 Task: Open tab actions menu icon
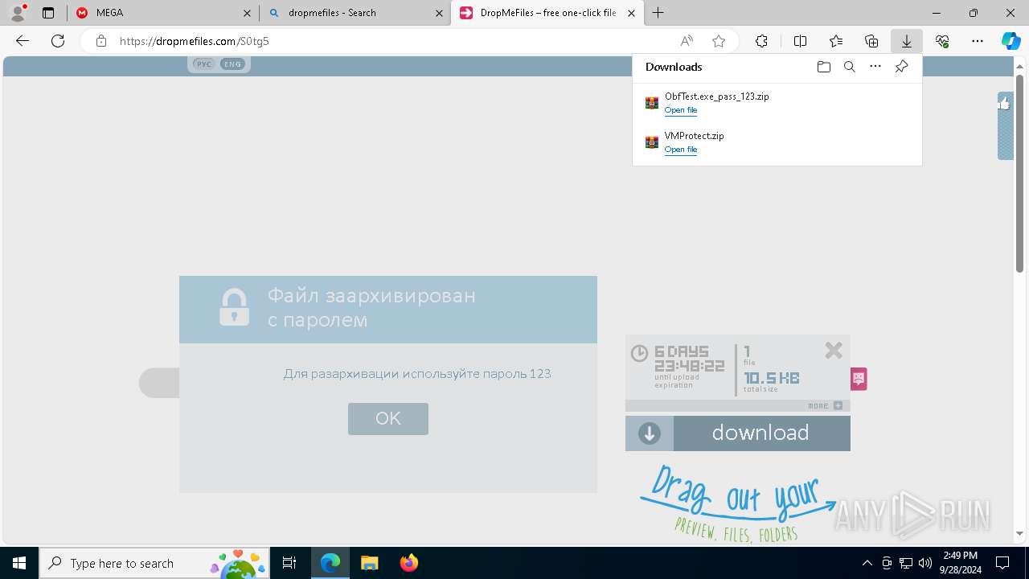point(48,13)
